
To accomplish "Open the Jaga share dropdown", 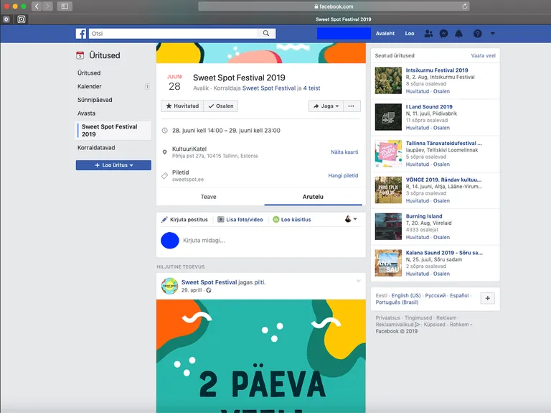I will pos(326,106).
